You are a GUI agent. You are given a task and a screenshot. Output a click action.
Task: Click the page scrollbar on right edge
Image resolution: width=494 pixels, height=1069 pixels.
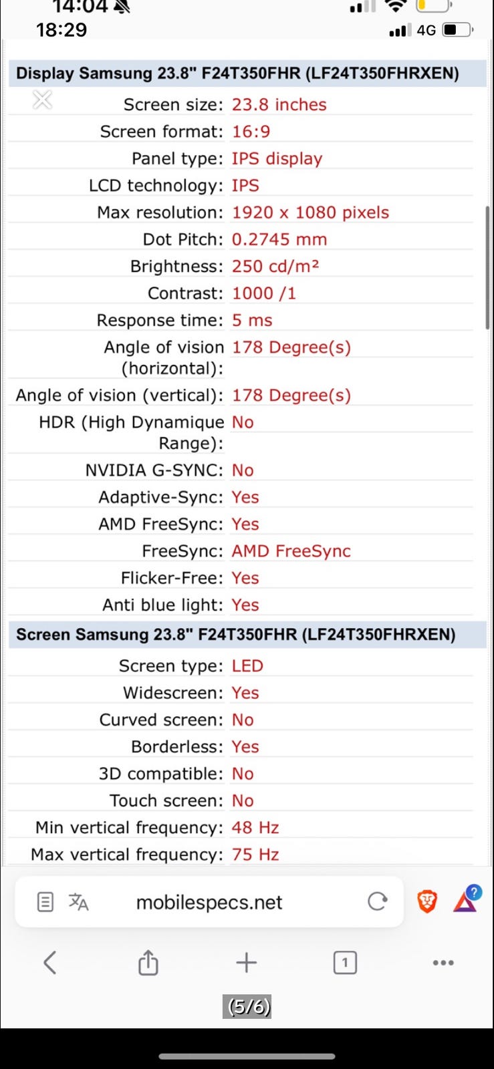[x=487, y=267]
